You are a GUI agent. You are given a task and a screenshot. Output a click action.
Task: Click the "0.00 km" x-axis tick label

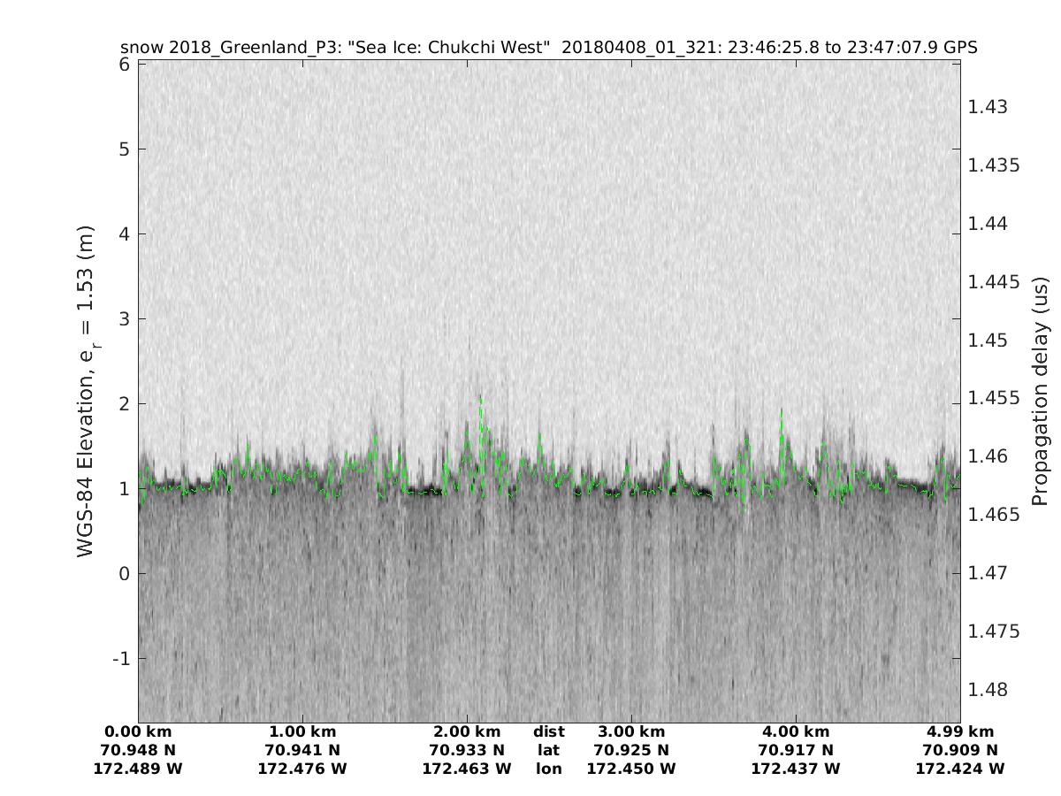point(138,731)
